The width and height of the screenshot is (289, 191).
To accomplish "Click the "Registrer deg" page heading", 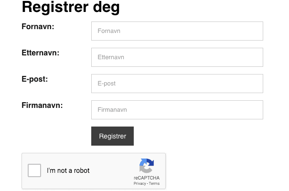I will [x=71, y=7].
